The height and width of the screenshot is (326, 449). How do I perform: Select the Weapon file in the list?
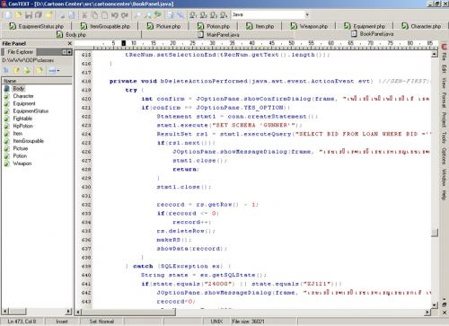point(22,163)
